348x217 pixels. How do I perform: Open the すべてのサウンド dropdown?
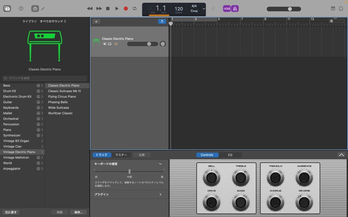[x=53, y=21]
